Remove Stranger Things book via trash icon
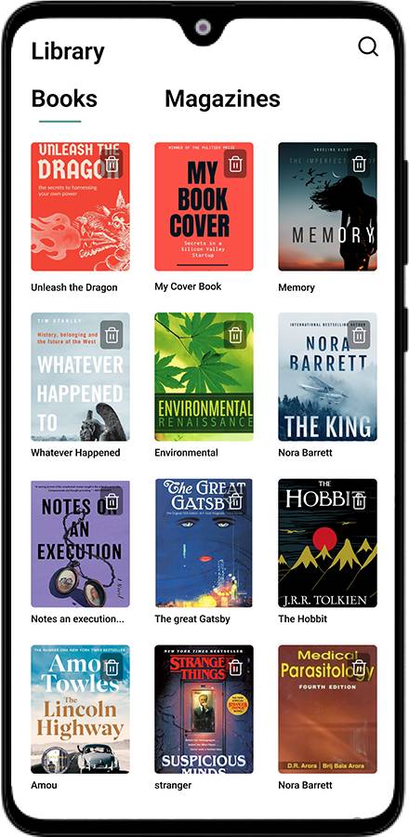 [x=235, y=667]
